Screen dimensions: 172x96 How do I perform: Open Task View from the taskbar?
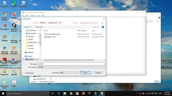pos(52,94)
